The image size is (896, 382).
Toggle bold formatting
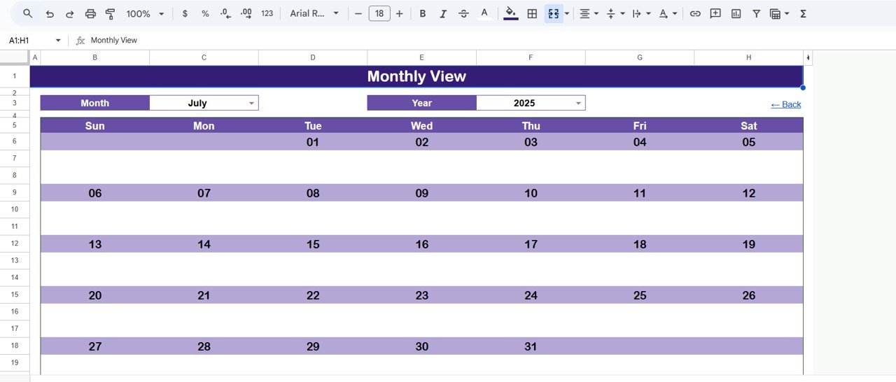pos(422,14)
